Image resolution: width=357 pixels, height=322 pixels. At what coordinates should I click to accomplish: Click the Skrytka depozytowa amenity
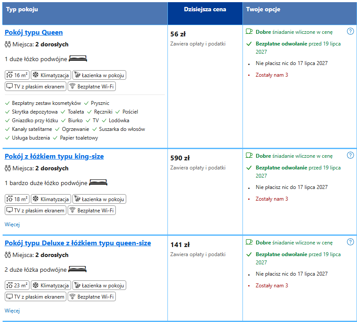coord(35,112)
